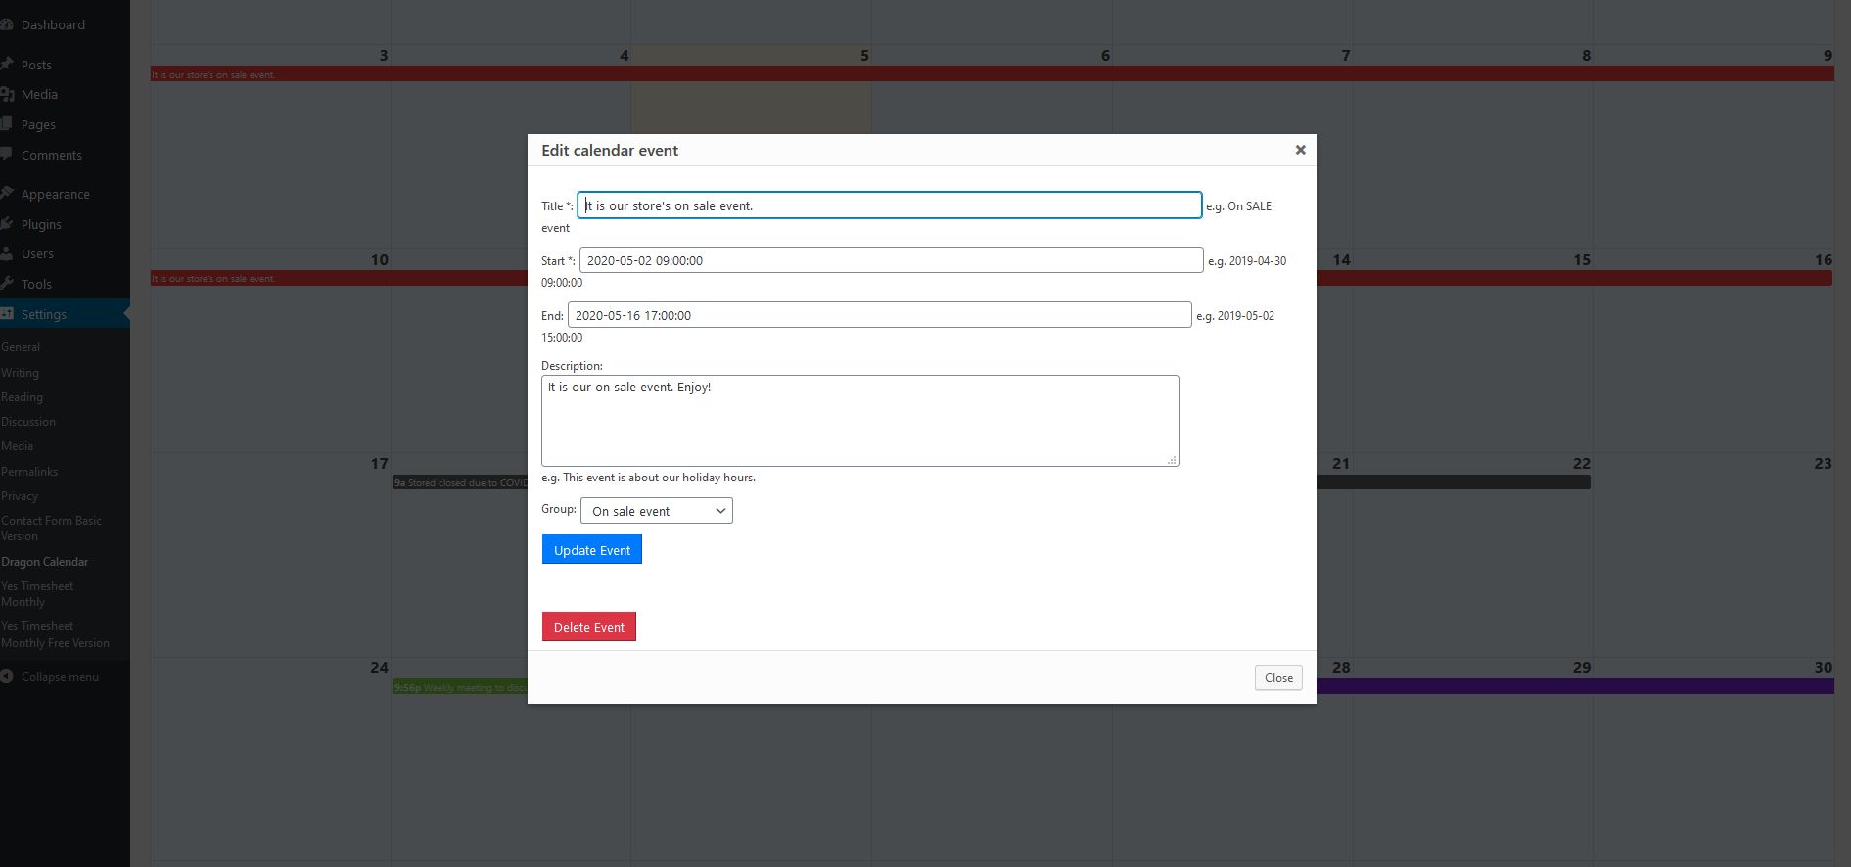Click the Posts pin icon
Image resolution: width=1851 pixels, height=867 pixels.
[x=6, y=65]
